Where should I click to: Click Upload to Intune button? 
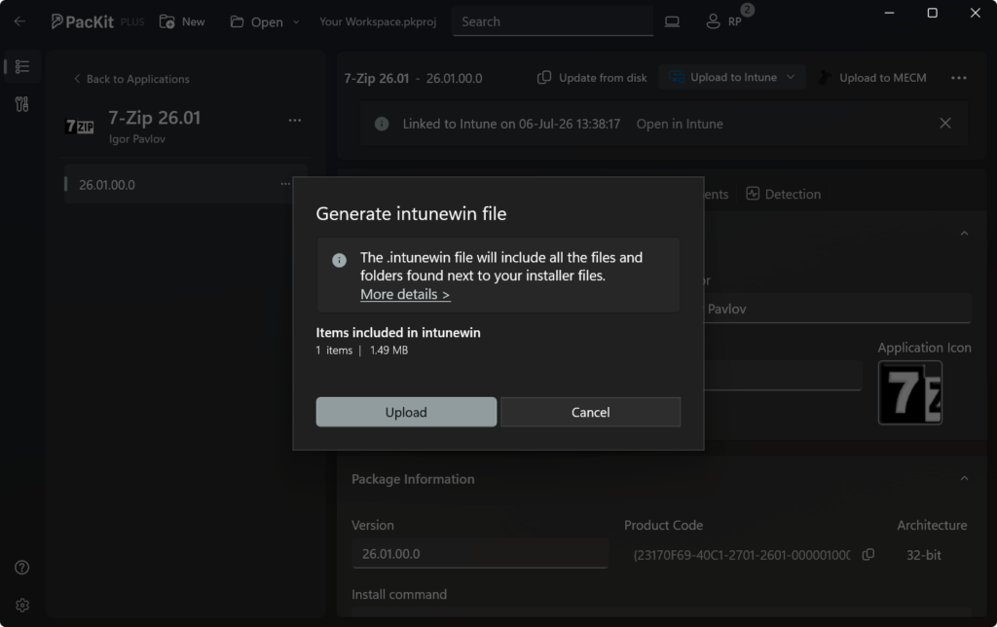[x=723, y=78]
